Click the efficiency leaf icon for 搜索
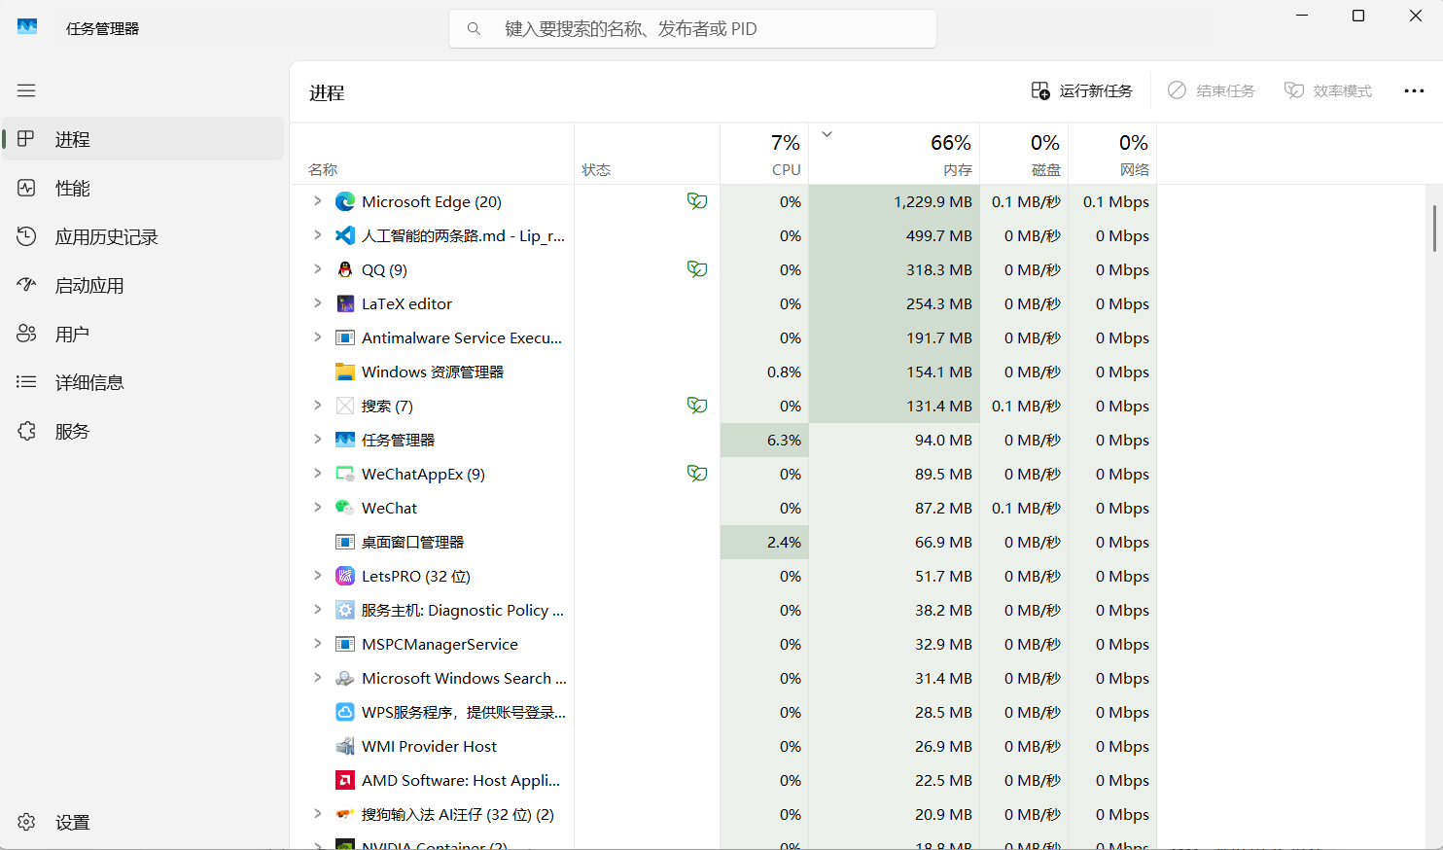Image resolution: width=1443 pixels, height=850 pixels. coord(697,406)
